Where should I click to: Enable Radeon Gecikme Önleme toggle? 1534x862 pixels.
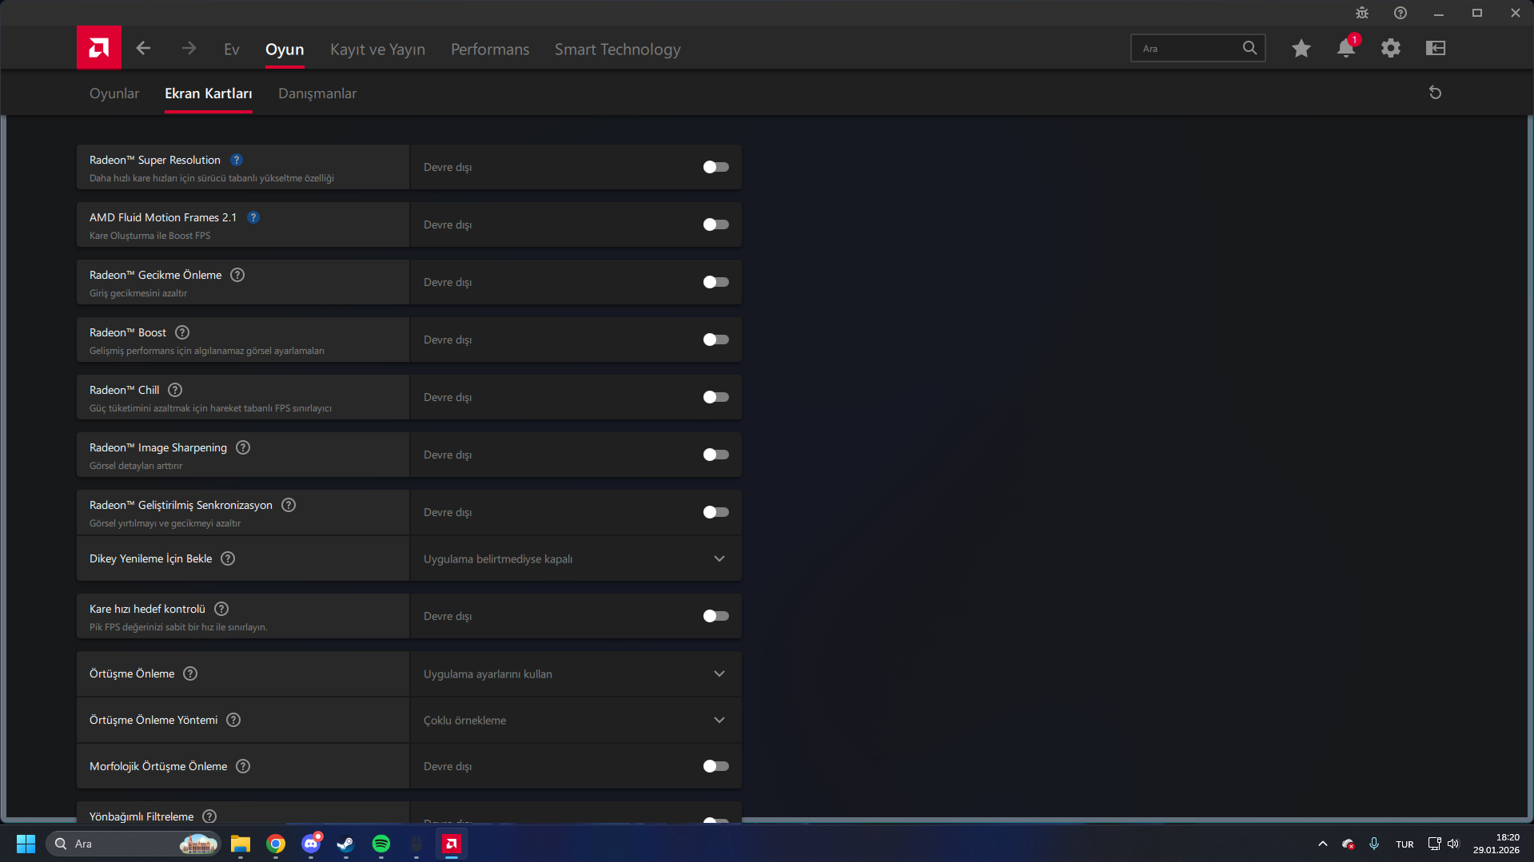[x=715, y=282]
